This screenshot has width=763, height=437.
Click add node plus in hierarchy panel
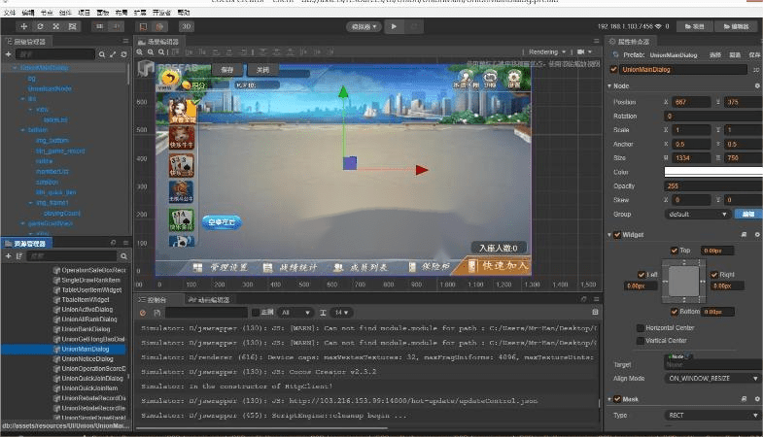coord(9,54)
